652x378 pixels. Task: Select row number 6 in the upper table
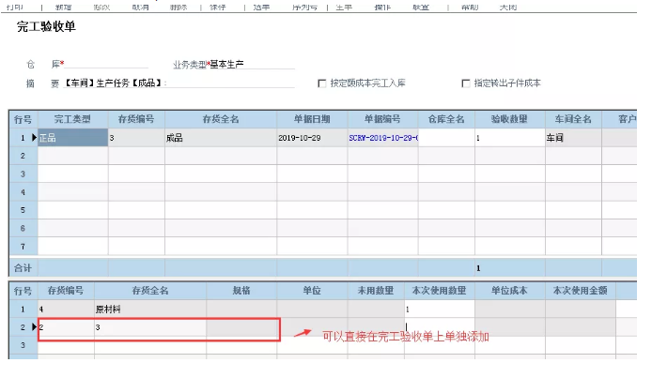23,228
